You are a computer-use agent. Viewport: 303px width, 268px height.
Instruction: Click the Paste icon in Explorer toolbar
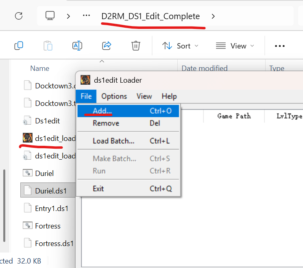48,46
